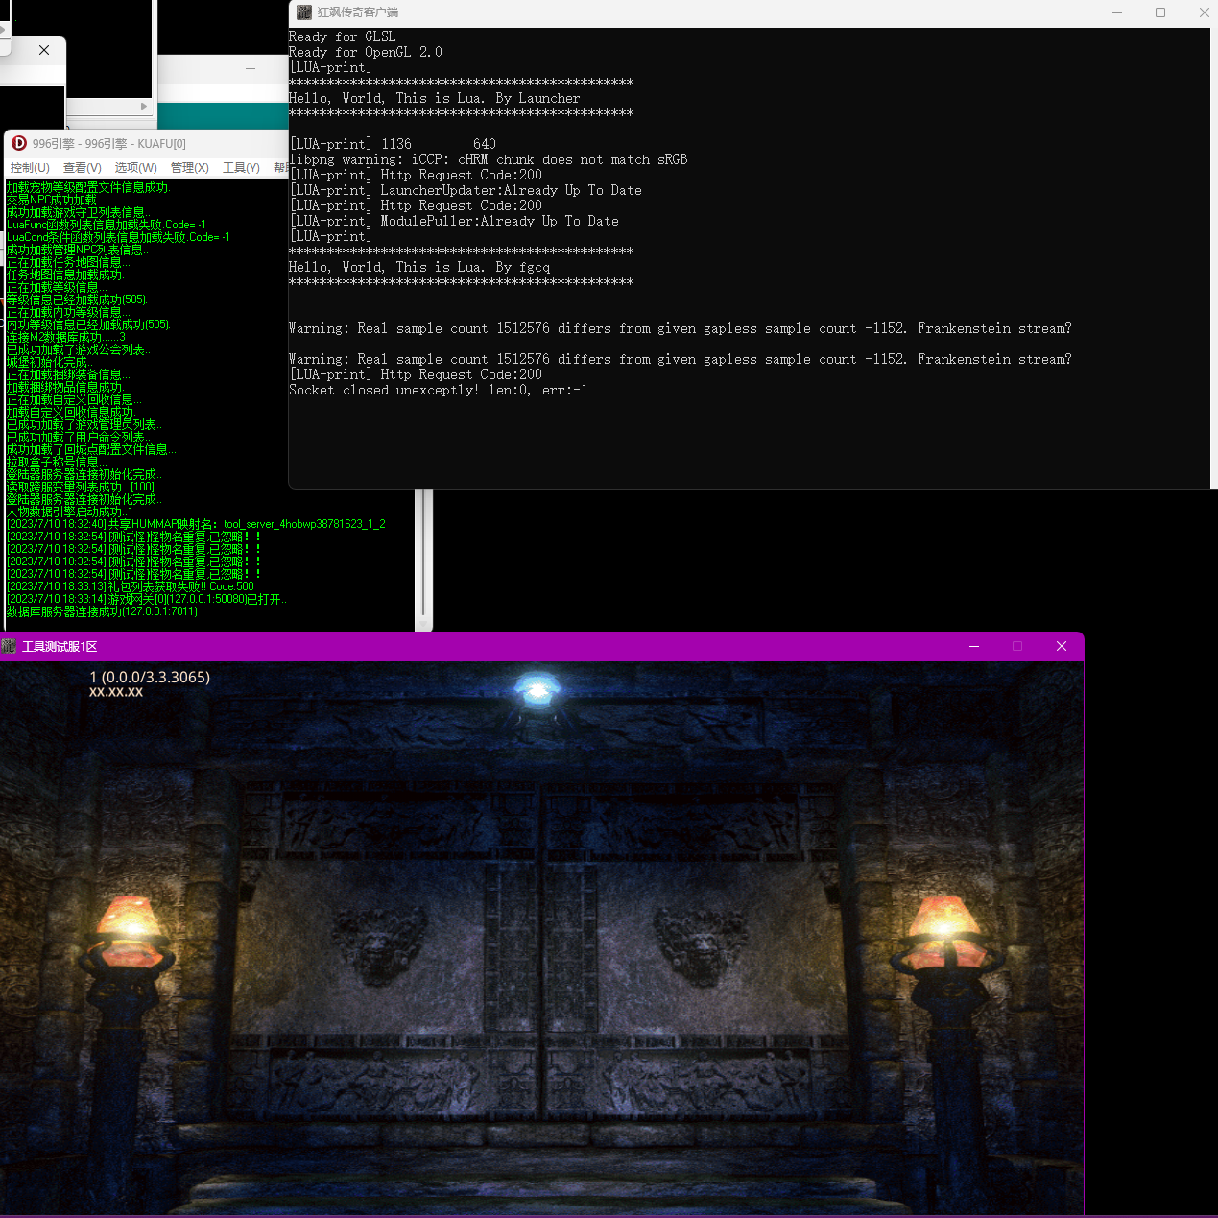Minimize the 工具测试服1区 game window
The height and width of the screenshot is (1218, 1218).
click(973, 646)
